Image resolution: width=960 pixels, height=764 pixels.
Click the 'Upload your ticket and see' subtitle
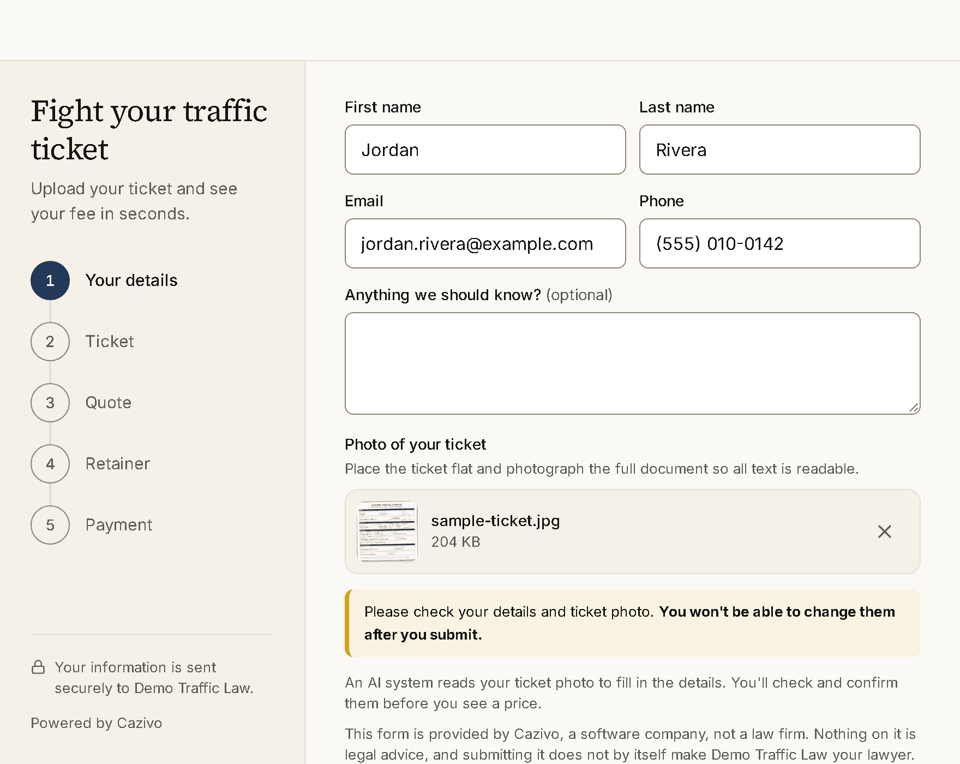click(134, 201)
